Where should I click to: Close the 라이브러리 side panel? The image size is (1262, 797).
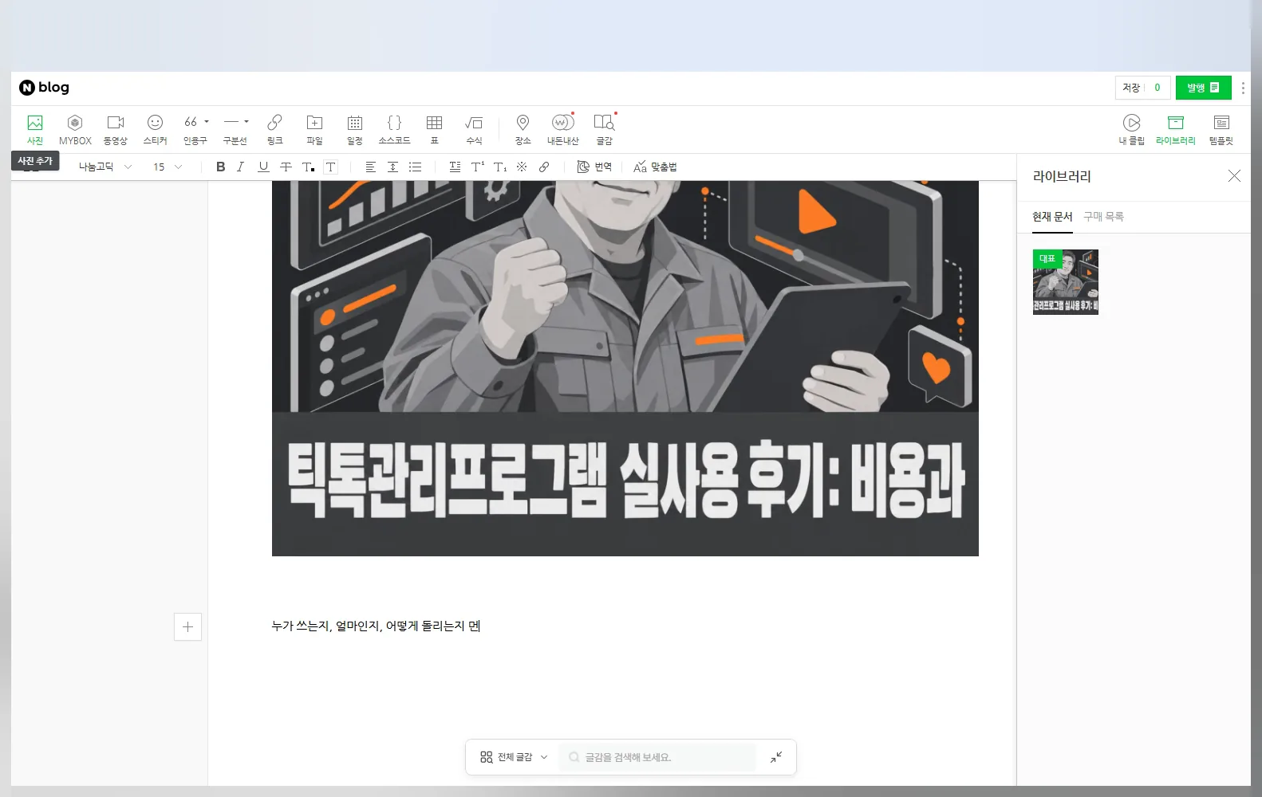click(x=1234, y=175)
